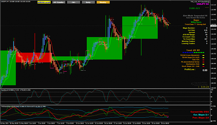Click the blue segment of trend bar
Screen dimensions: 217x125
(x=188, y=53)
